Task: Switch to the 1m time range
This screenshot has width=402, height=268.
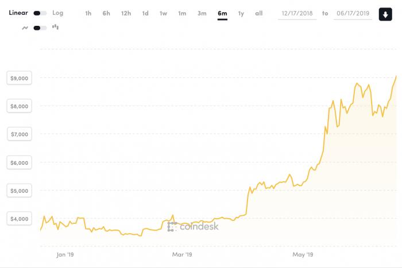Action: 182,13
